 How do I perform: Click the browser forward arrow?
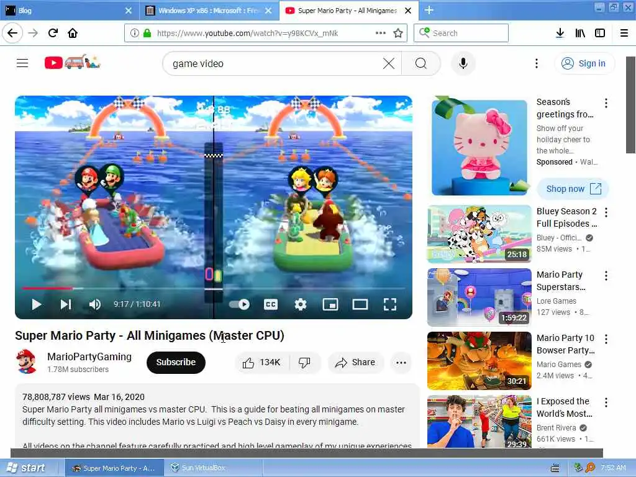[x=33, y=33]
